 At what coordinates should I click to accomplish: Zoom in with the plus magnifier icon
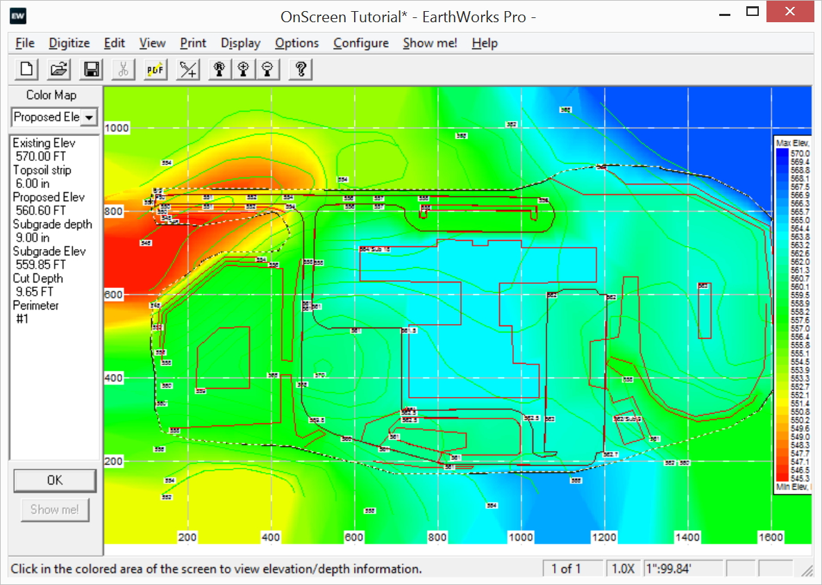tap(243, 69)
